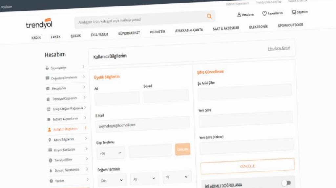The image size is (336, 188).
Task: Click the orange search magnifier icon
Action: pyautogui.click(x=209, y=16)
